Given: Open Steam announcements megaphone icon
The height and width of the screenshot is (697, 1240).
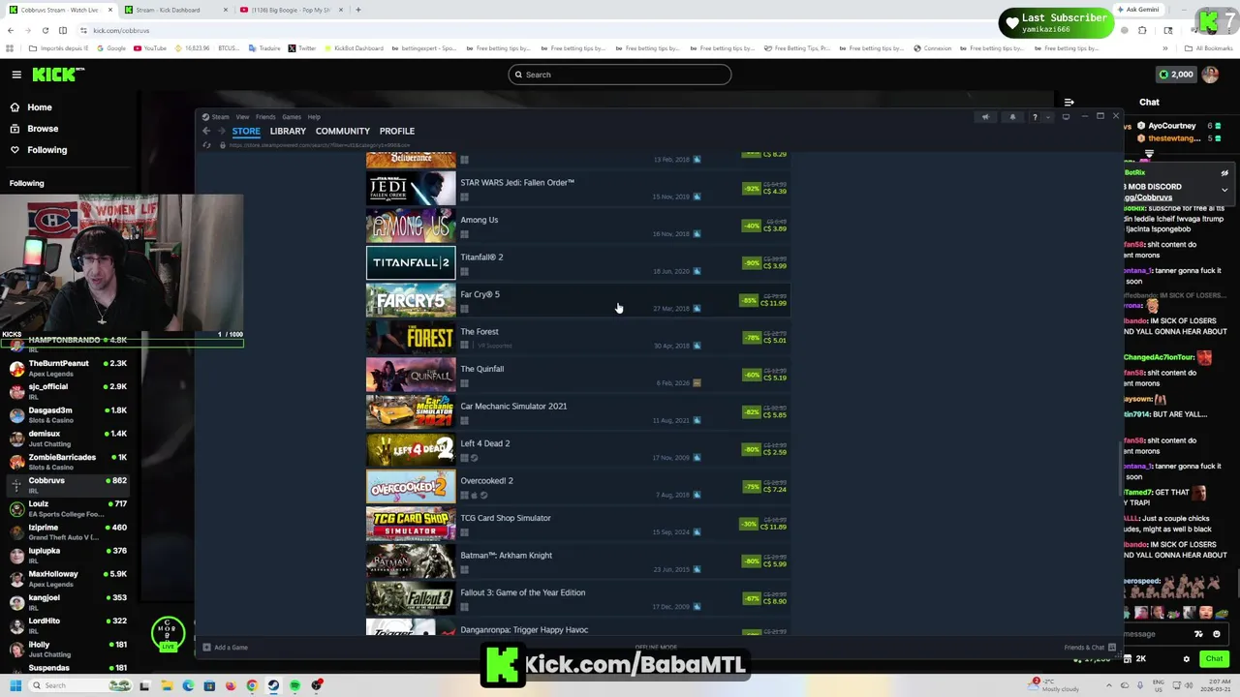Looking at the screenshot, I should [x=985, y=117].
